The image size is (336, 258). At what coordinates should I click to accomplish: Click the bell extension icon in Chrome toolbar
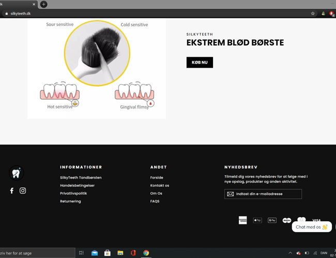[x=324, y=13]
